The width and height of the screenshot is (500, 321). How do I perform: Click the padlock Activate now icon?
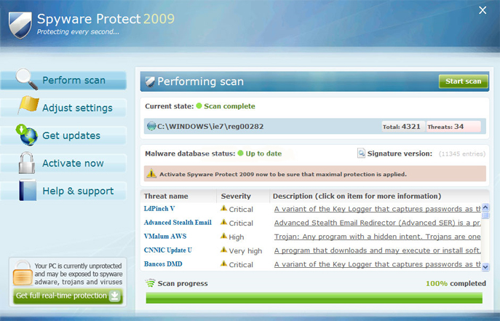pos(27,163)
